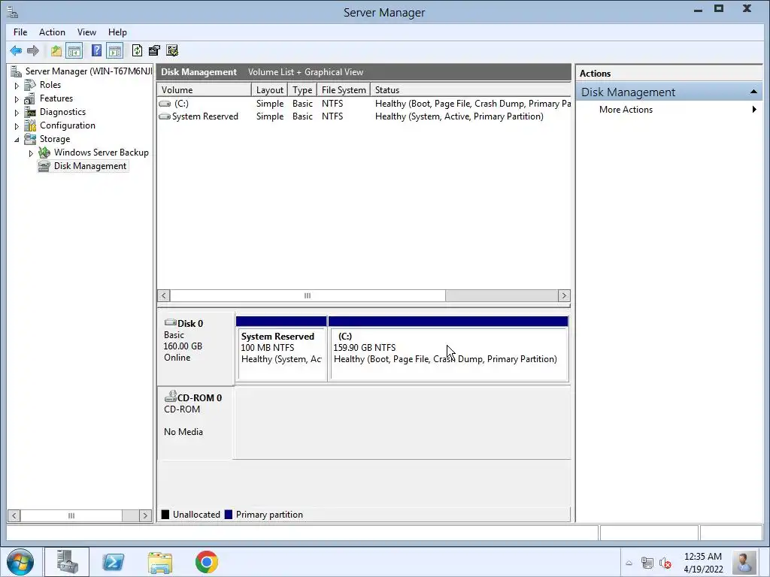Click the volume list horizontal scrollbar thumb

click(x=308, y=295)
